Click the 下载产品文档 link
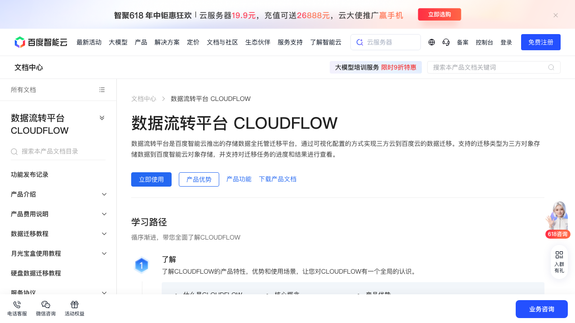Image resolution: width=575 pixels, height=323 pixels. (278, 179)
